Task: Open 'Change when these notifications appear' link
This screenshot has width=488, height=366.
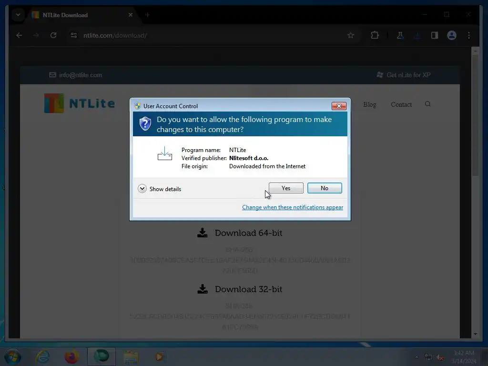Action: coord(293,207)
